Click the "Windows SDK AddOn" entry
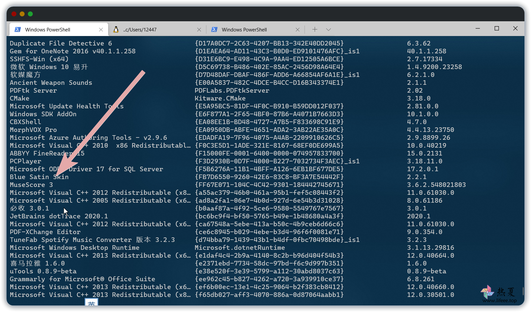Screen dimensions: 531x312 43,114
